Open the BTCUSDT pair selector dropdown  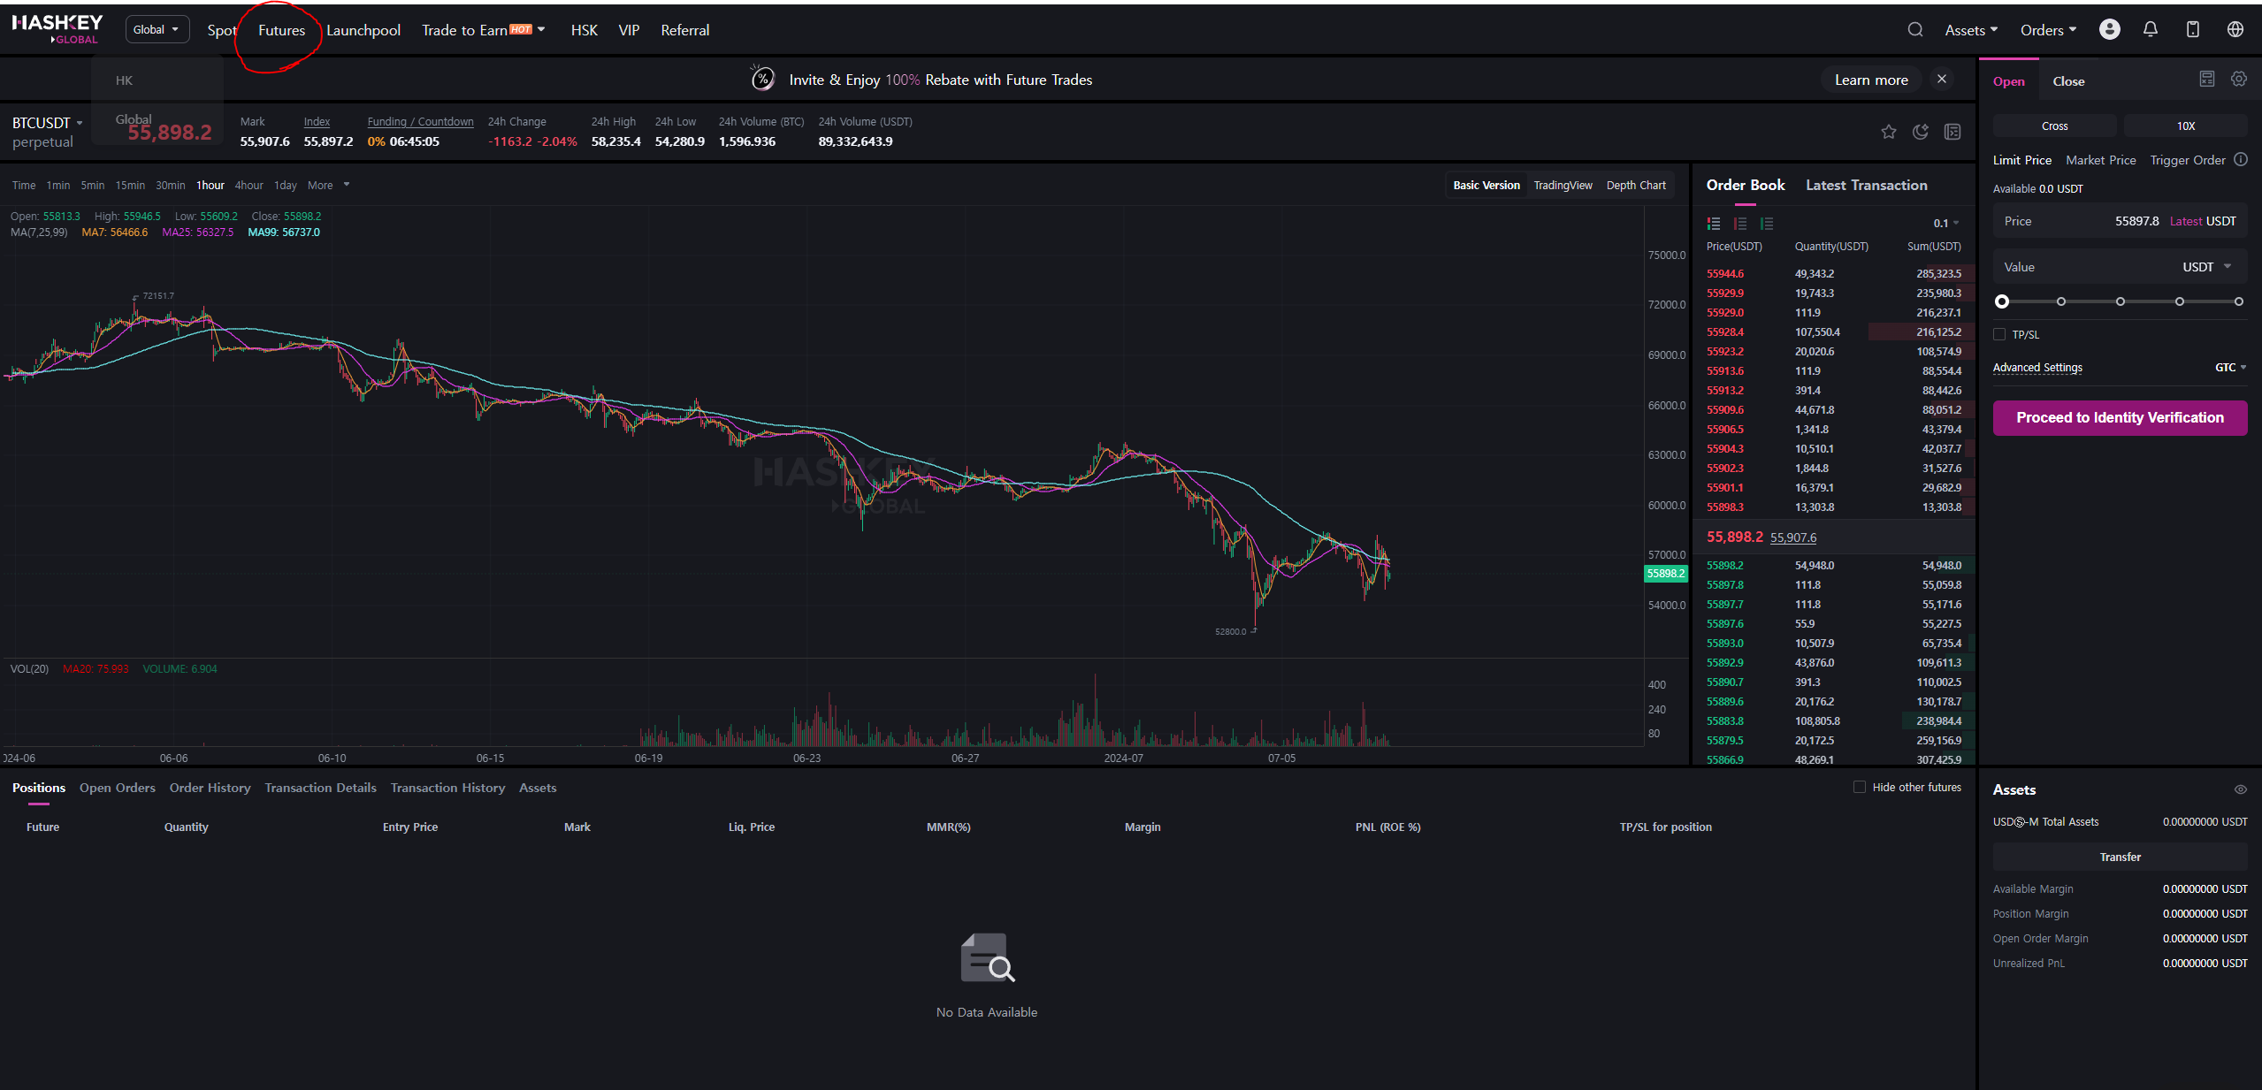(47, 123)
